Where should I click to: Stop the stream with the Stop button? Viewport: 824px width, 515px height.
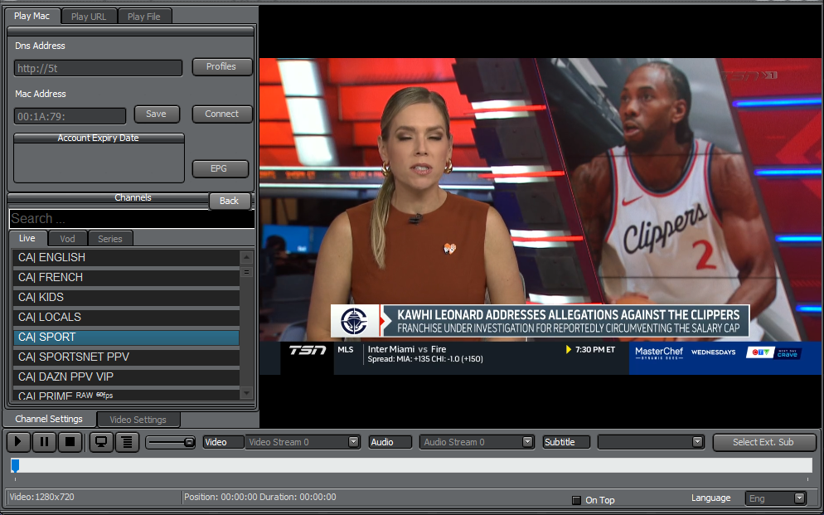click(x=70, y=442)
